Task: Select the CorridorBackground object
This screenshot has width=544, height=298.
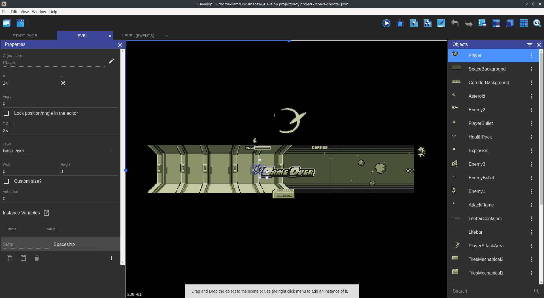Action: click(x=494, y=83)
